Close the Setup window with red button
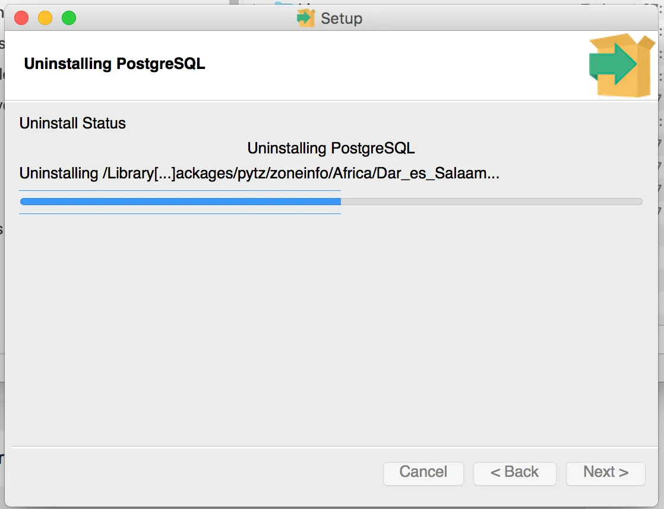The width and height of the screenshot is (664, 509). coord(21,18)
